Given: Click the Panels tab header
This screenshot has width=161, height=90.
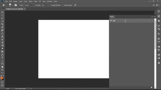Looking at the screenshot, I should tap(112, 17).
